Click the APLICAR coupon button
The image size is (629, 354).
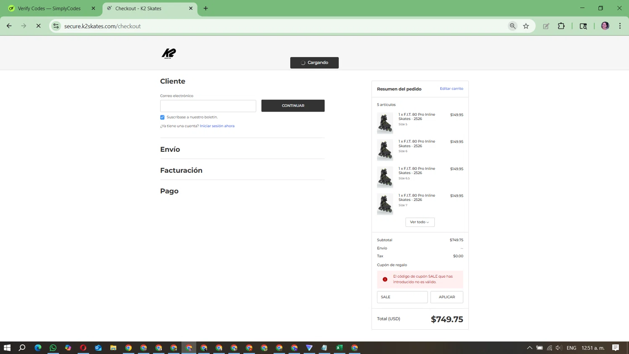[447, 297]
